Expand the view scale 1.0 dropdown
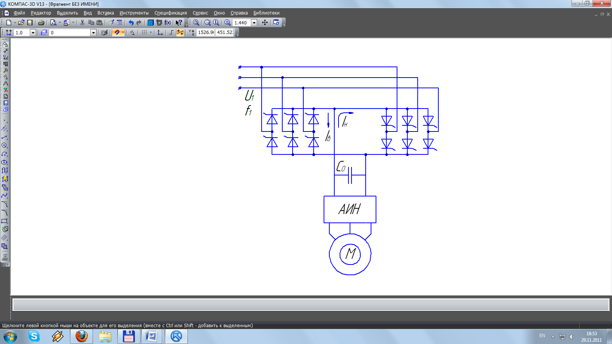 tap(33, 32)
